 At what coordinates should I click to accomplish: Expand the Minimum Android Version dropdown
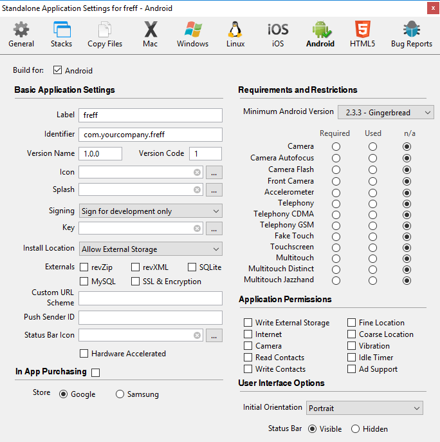click(385, 113)
